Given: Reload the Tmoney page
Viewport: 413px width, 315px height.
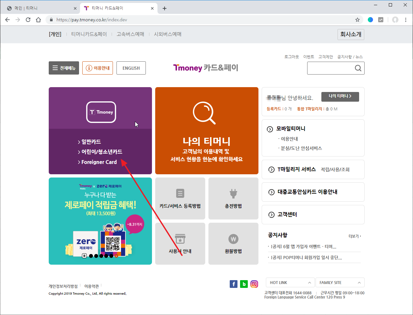Looking at the screenshot, I should pos(28,20).
